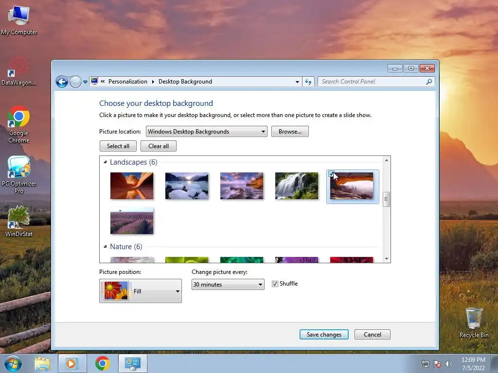The image size is (498, 373).
Task: Select the red flower Nature thumbnail
Action: click(x=352, y=260)
